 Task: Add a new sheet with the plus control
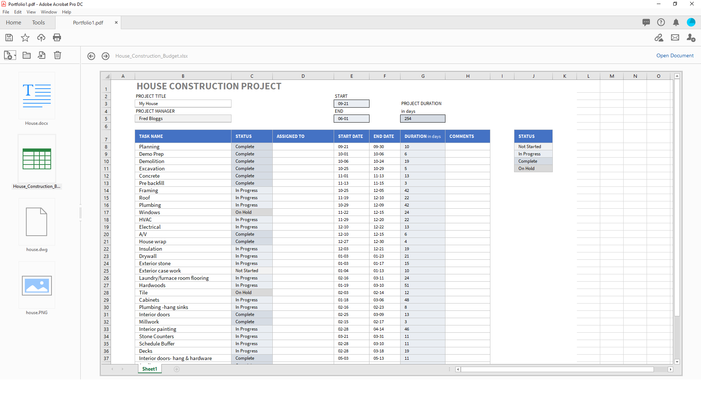(x=177, y=369)
